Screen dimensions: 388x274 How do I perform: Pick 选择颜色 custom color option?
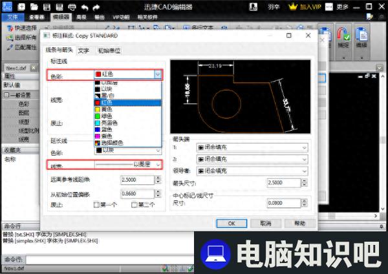tap(127, 143)
